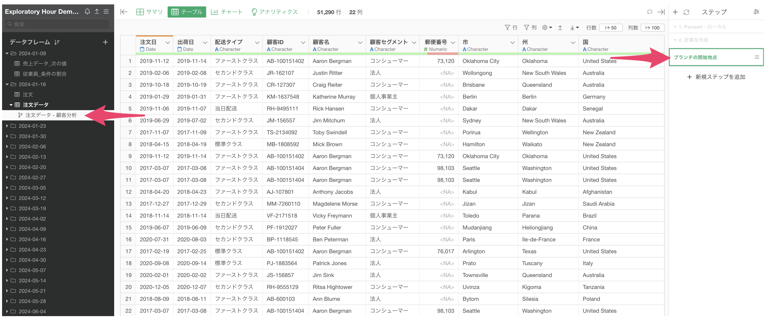Edit the column count field showing 100

point(652,27)
